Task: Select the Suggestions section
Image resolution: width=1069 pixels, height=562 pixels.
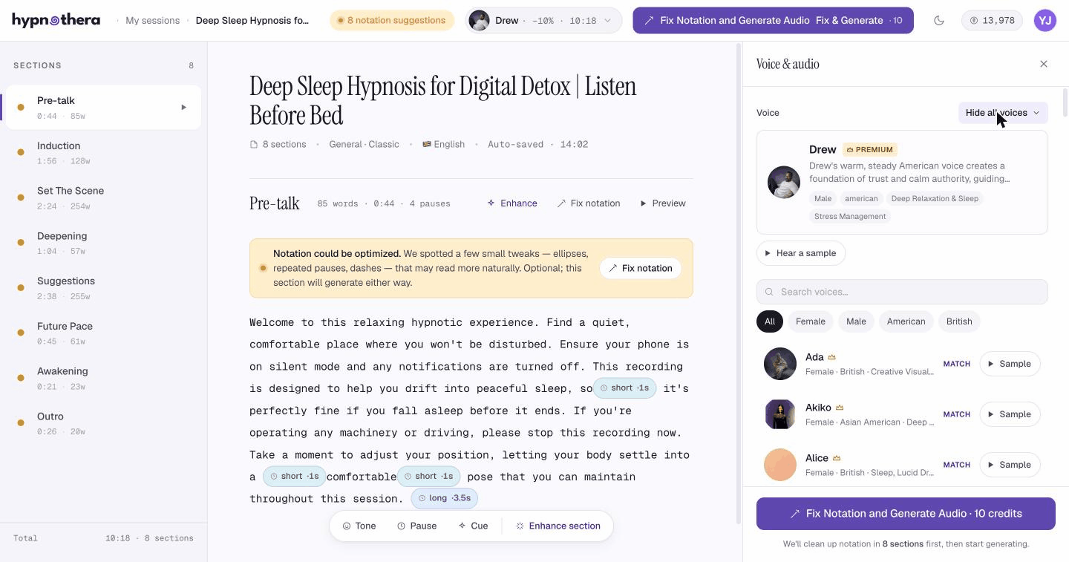Action: click(x=103, y=288)
